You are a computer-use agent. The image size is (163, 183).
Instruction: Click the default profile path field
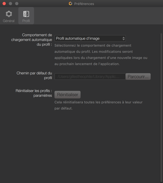point(90,77)
